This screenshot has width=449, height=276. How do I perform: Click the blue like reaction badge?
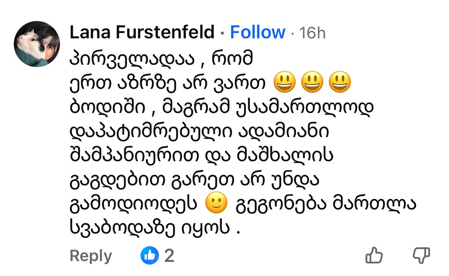coord(150,255)
